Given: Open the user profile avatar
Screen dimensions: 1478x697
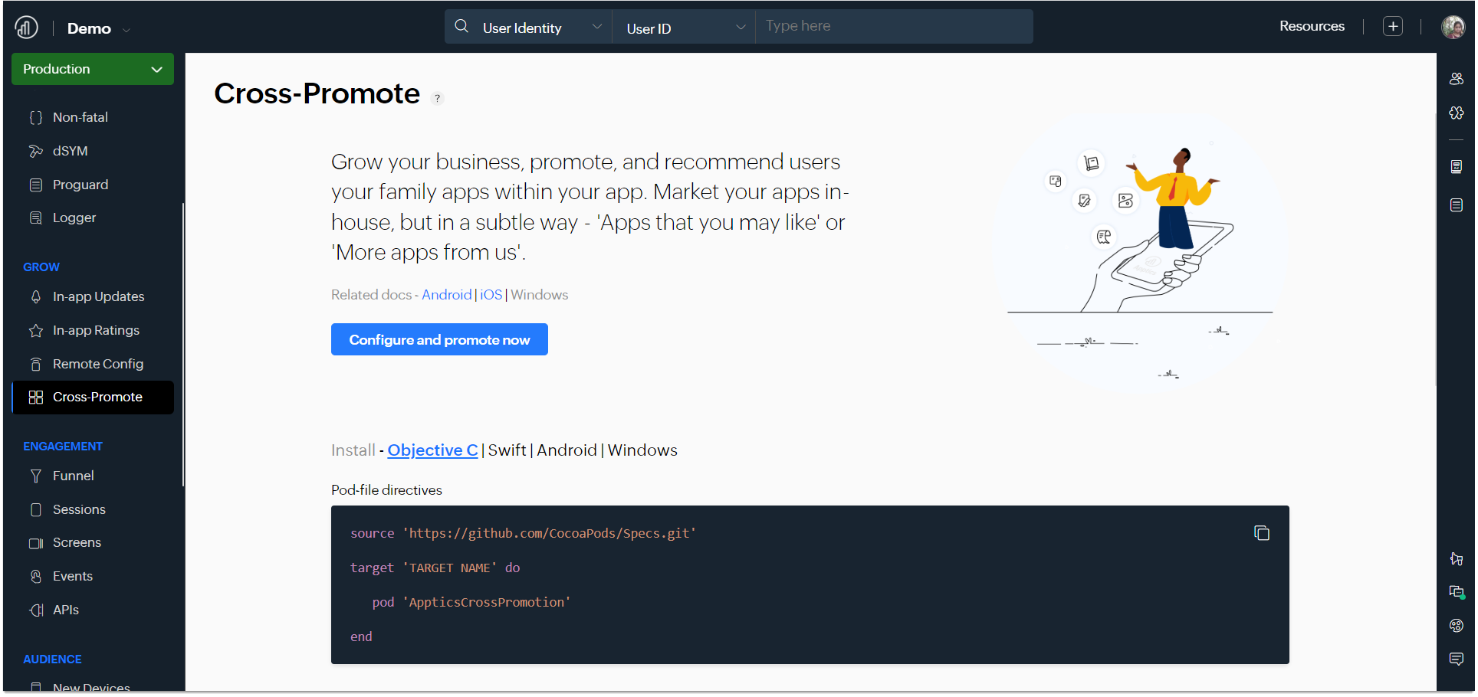Looking at the screenshot, I should [x=1452, y=27].
